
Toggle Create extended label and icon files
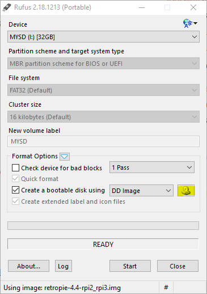pos(15,201)
